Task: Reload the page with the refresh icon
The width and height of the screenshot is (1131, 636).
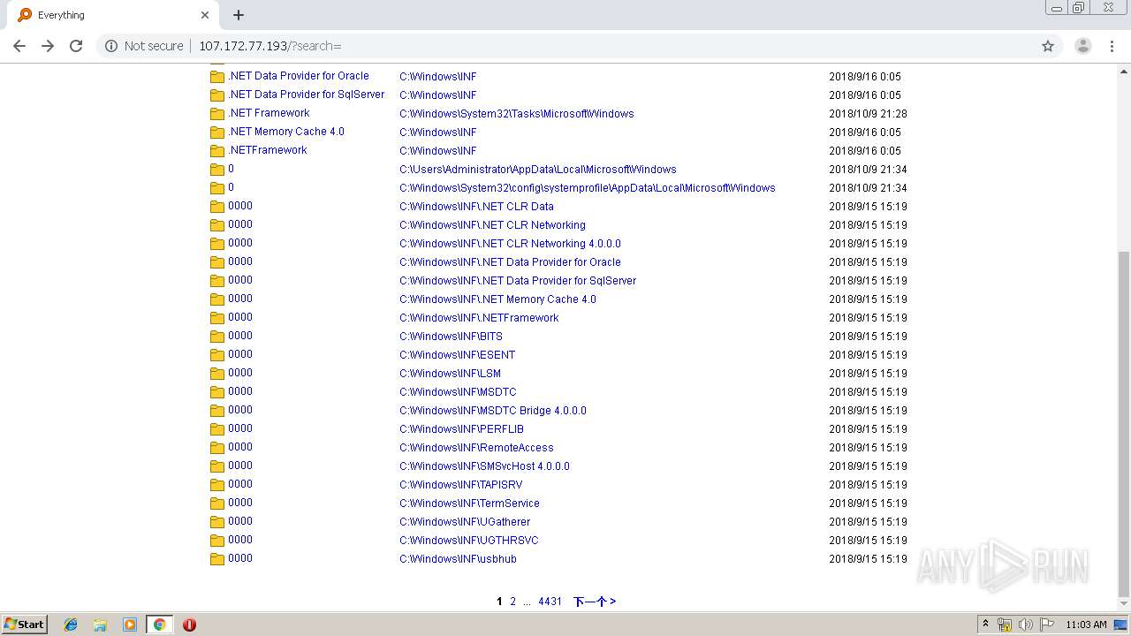Action: pos(76,46)
